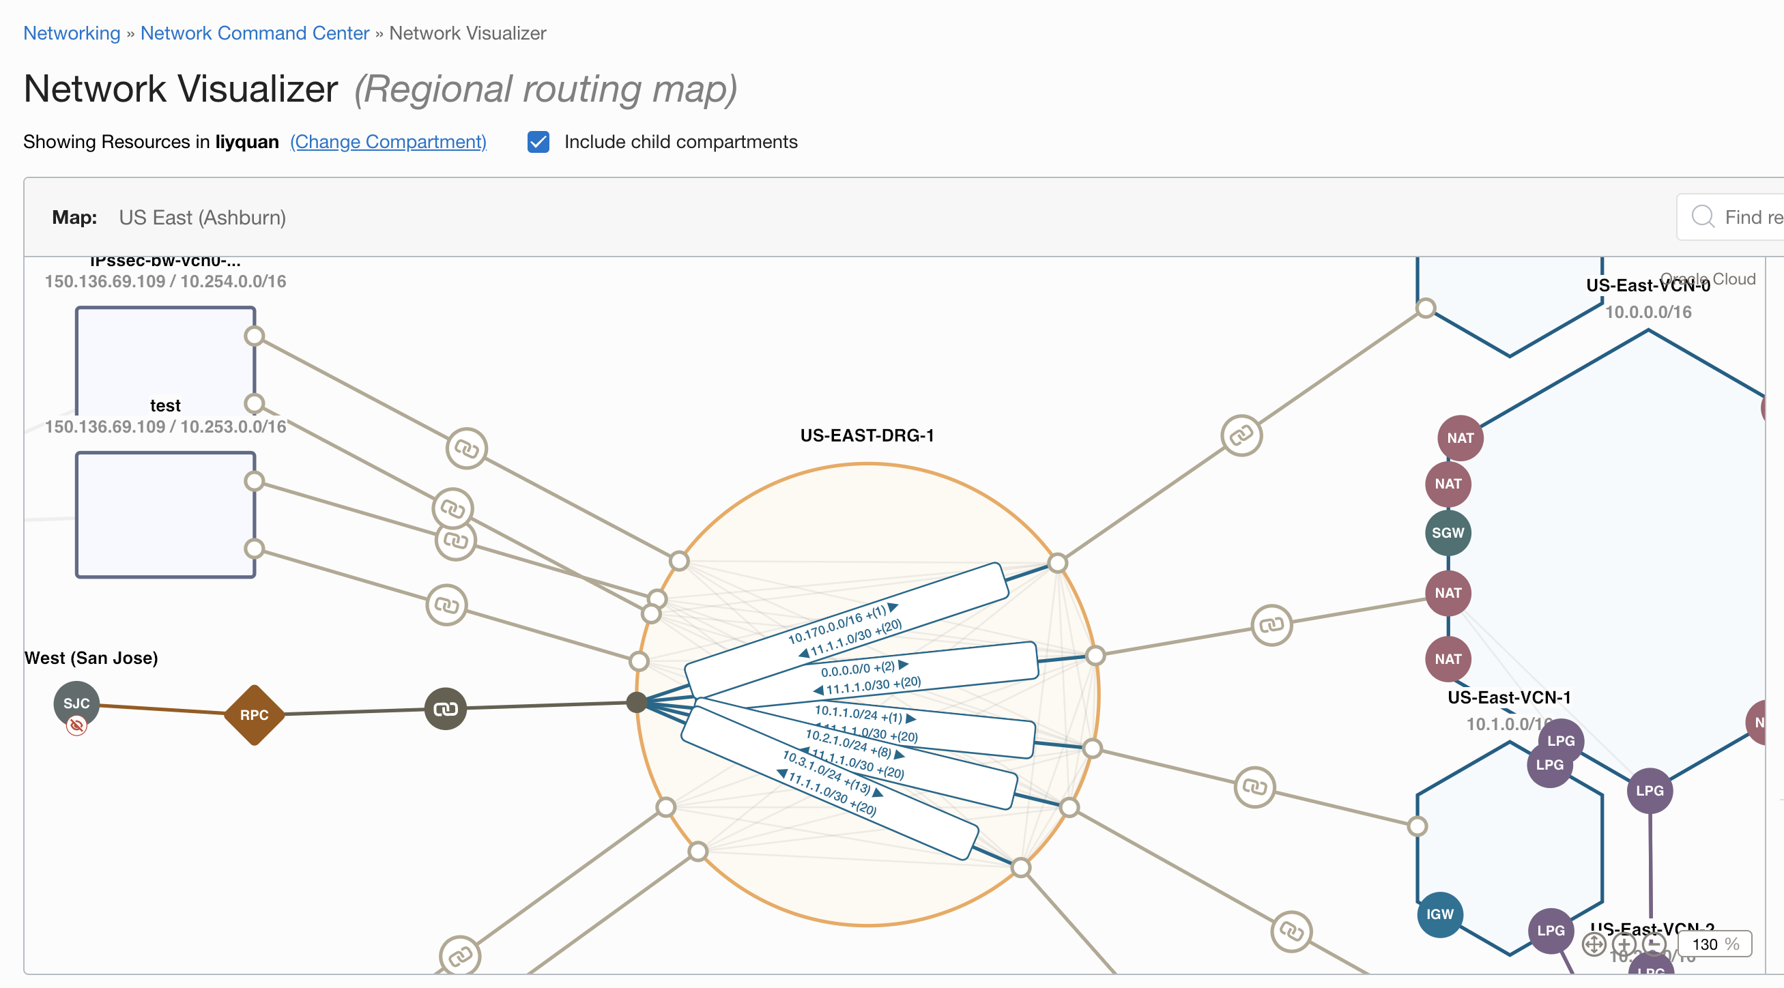
Task: Open the Map region selector US East (Ashburn)
Action: point(203,217)
